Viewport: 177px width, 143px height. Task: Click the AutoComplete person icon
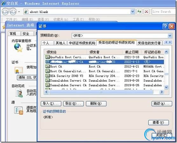click(x=19, y=93)
